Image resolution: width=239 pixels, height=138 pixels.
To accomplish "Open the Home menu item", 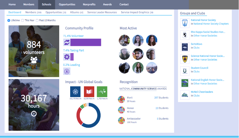I will [12, 5].
